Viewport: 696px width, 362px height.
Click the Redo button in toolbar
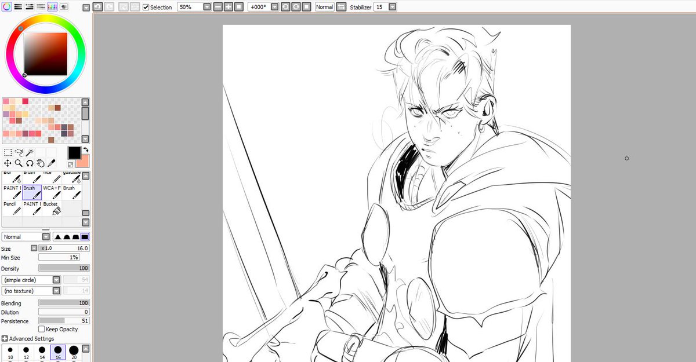click(109, 7)
